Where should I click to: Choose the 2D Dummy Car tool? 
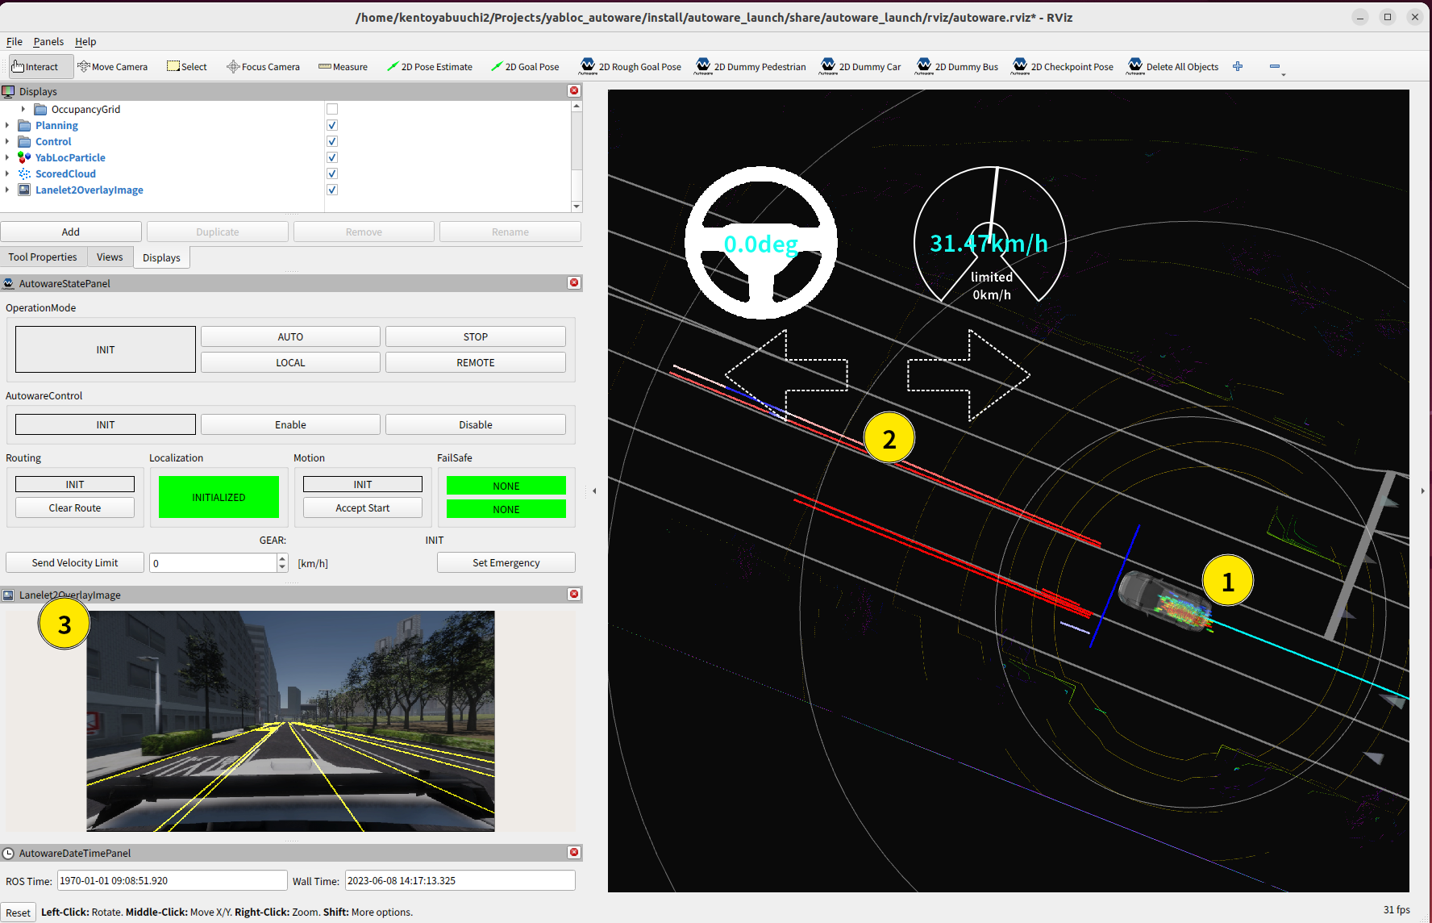click(x=860, y=66)
